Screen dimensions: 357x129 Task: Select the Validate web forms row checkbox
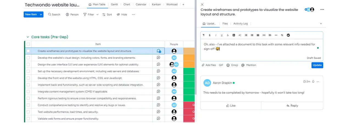point(28,119)
